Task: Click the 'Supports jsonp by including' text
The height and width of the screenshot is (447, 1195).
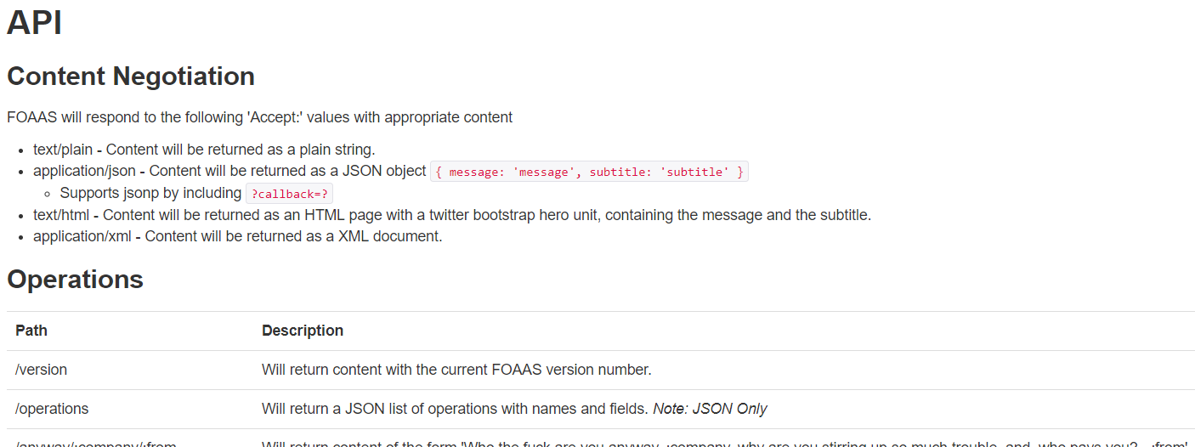Action: pyautogui.click(x=150, y=193)
